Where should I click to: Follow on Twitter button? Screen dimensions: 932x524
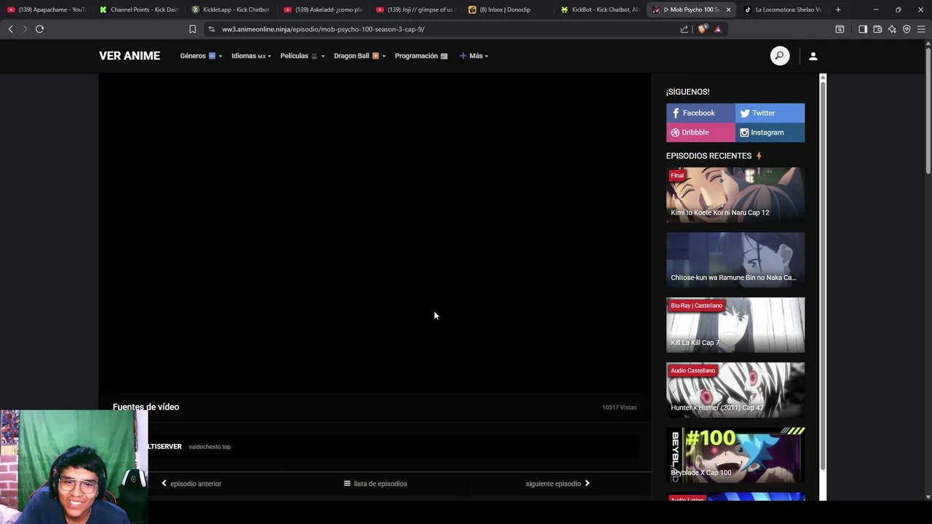pyautogui.click(x=770, y=113)
